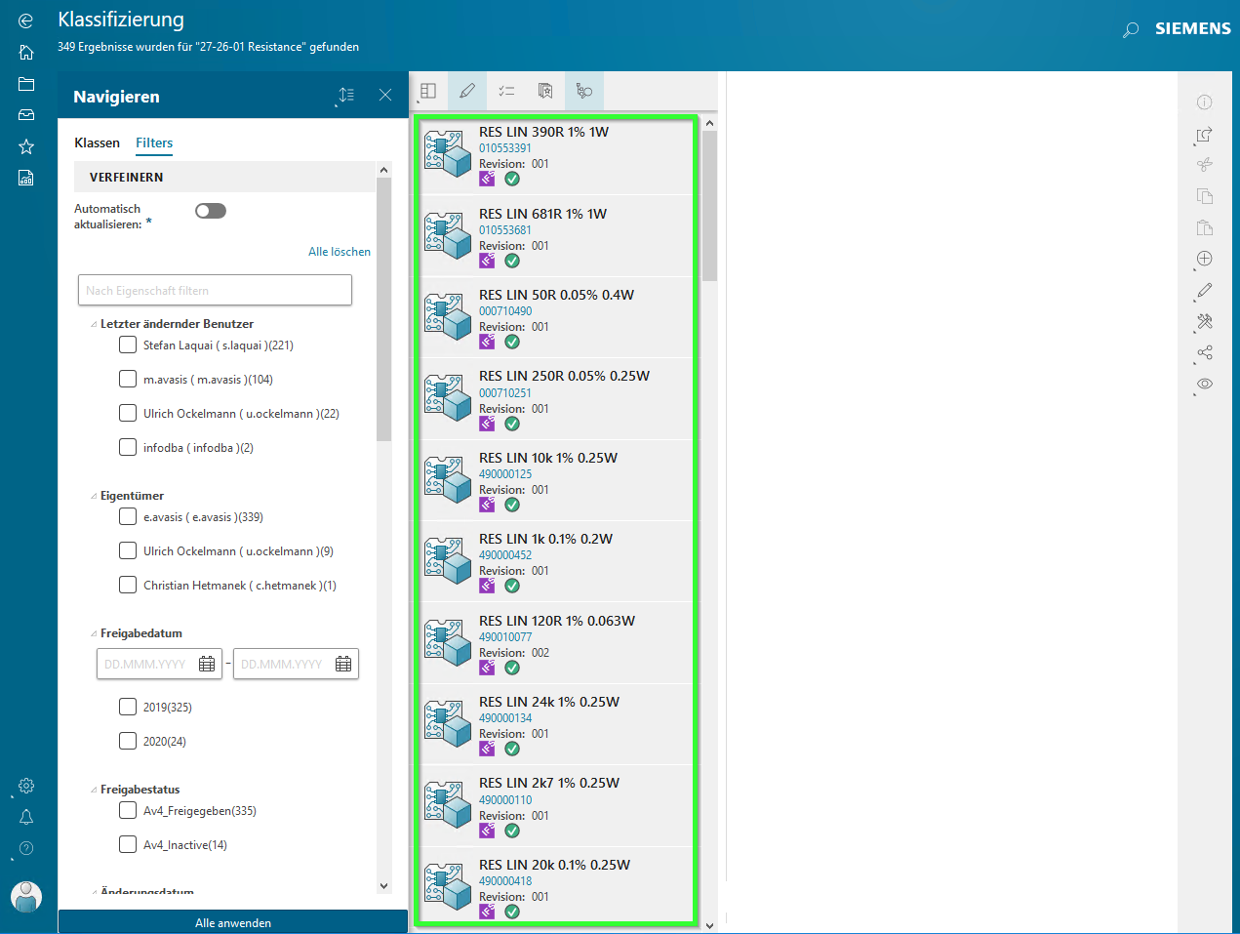Enable the Av4_Freigegeben status checkbox
Image resolution: width=1240 pixels, height=934 pixels.
click(128, 810)
